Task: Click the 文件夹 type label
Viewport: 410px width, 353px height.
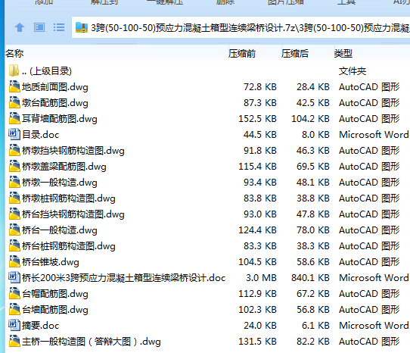Action: 353,71
